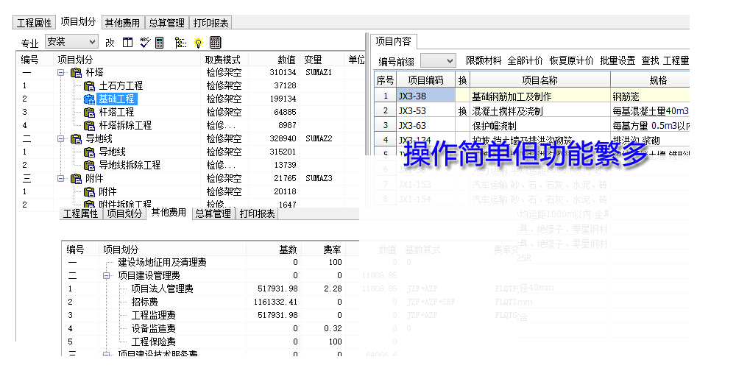This screenshot has width=736, height=368.
Task: Collapse the top-level 导地线 tree node
Action: coord(60,139)
